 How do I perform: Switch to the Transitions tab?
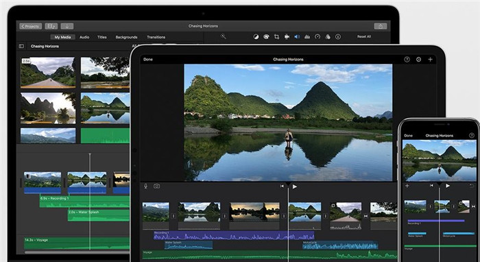coord(156,37)
